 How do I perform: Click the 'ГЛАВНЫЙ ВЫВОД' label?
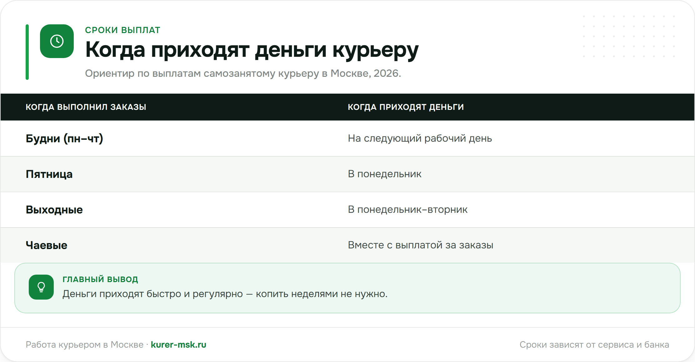(100, 279)
